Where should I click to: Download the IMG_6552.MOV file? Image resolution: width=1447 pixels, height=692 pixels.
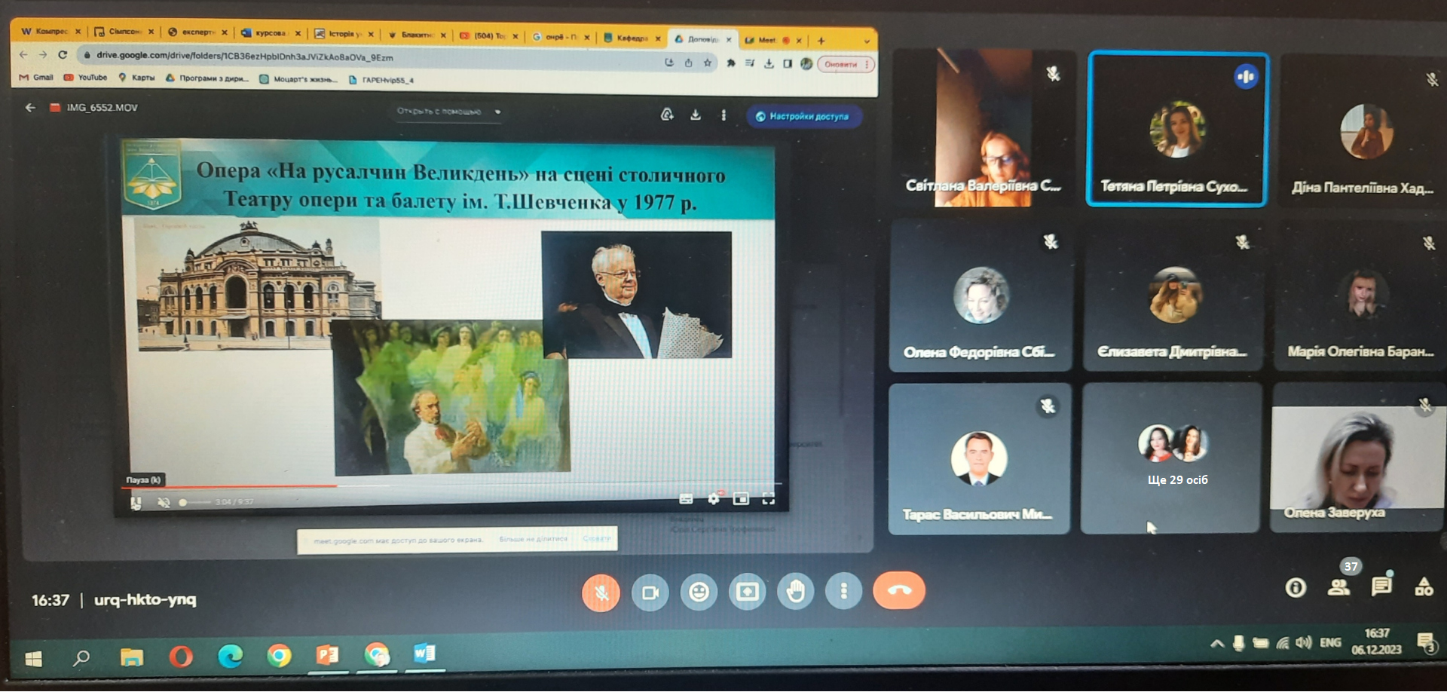(x=695, y=115)
